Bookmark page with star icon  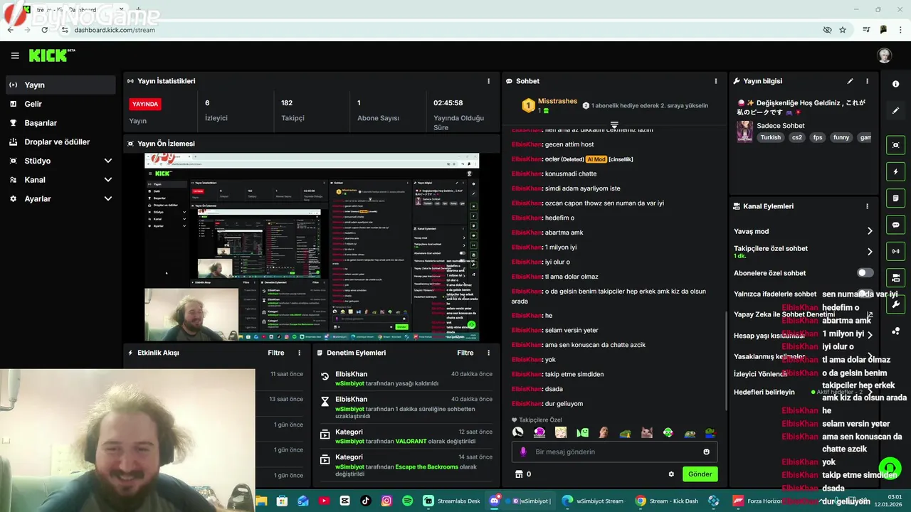click(843, 30)
